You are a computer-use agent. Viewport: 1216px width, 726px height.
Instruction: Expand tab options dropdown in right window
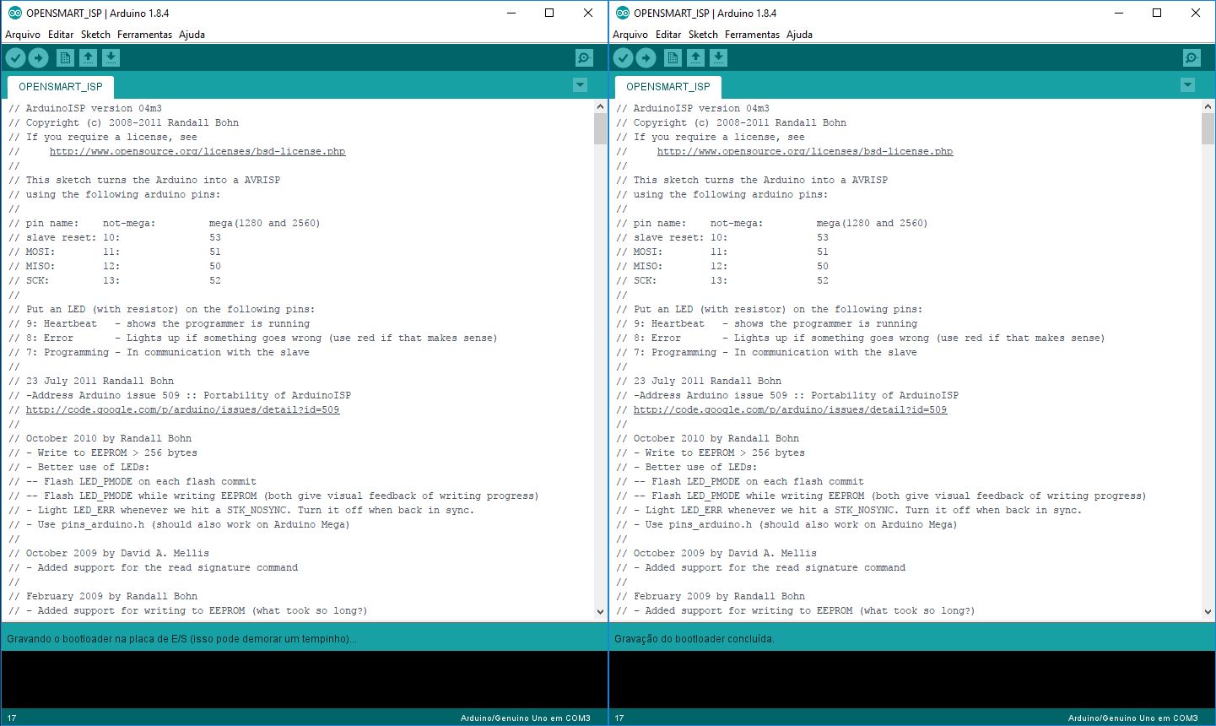(1187, 85)
